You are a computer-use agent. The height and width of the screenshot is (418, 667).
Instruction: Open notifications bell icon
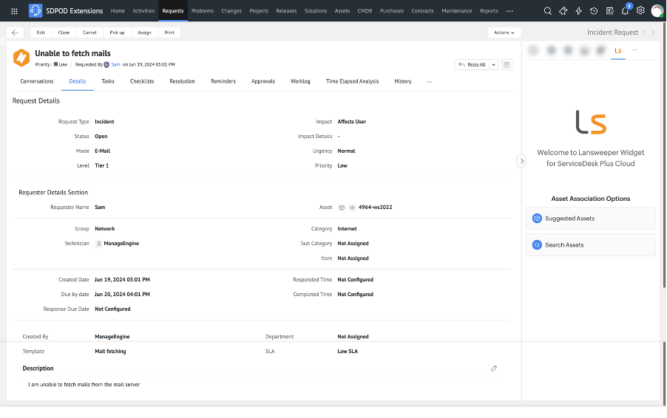[625, 11]
